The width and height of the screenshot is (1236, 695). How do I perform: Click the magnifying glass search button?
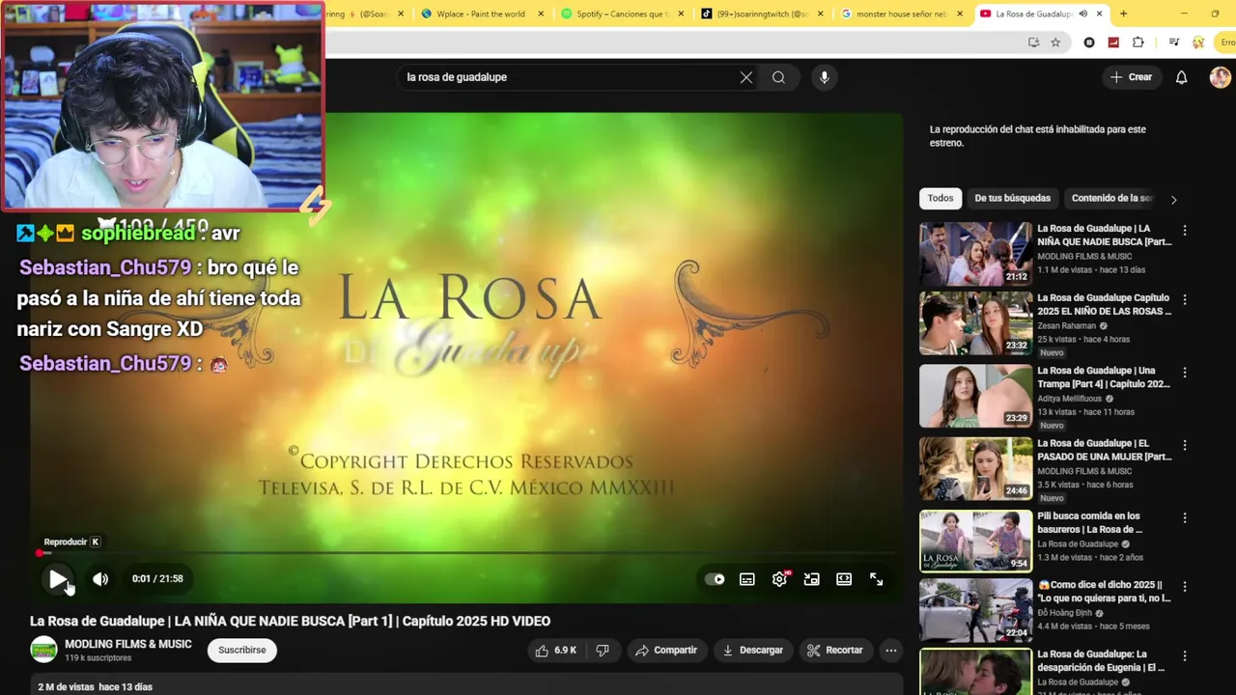[x=778, y=77]
